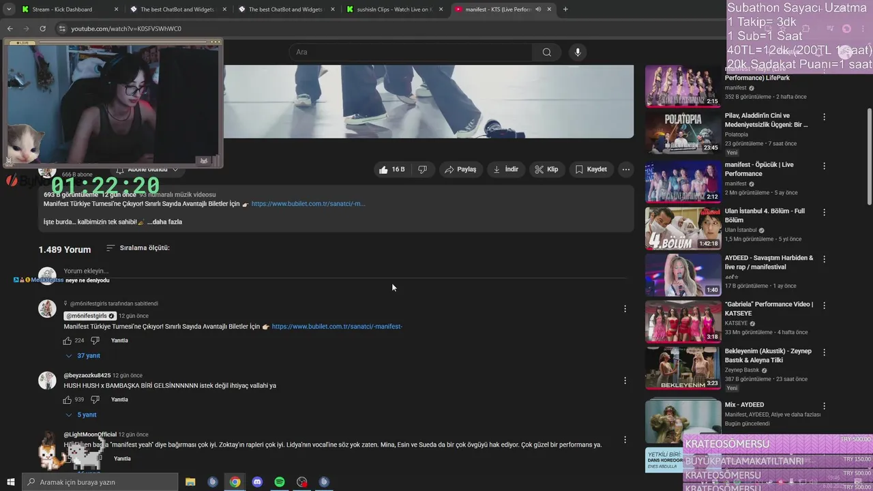Open the Windows Start menu
Image resolution: width=873 pixels, height=491 pixels.
[10, 482]
